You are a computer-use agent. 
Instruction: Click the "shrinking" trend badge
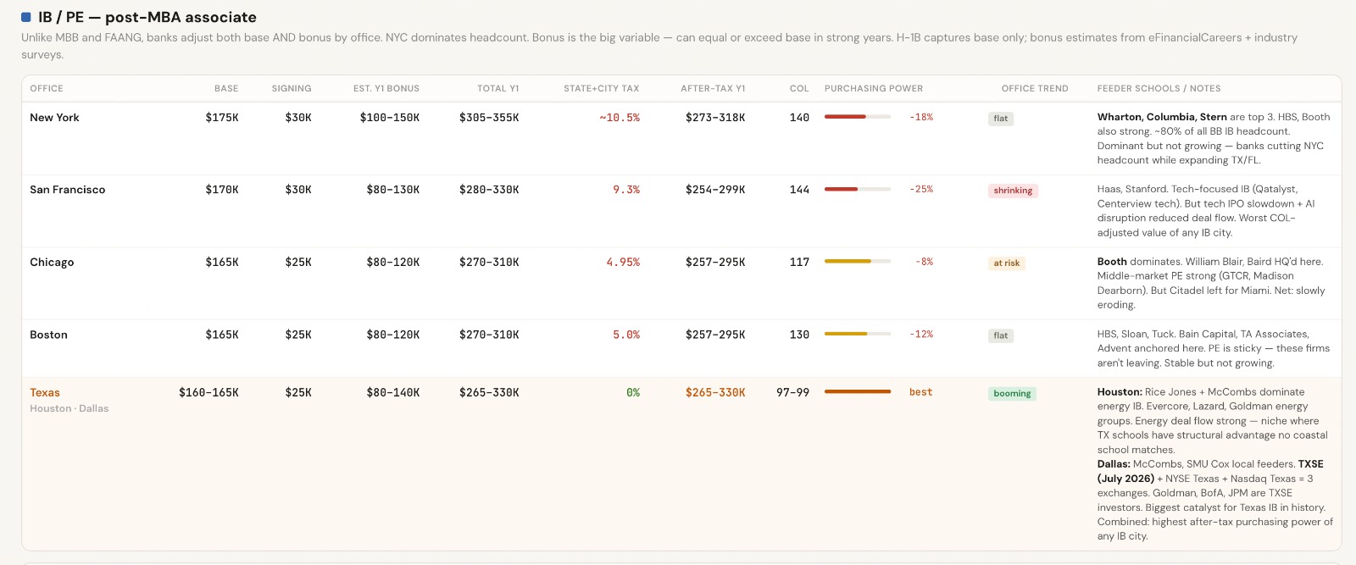coord(1013,191)
